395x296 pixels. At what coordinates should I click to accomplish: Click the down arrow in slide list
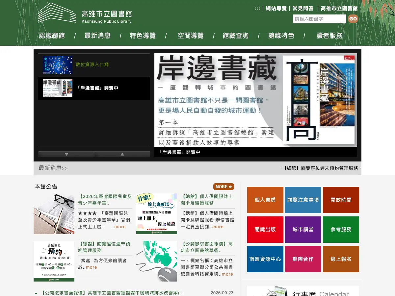[66, 154]
